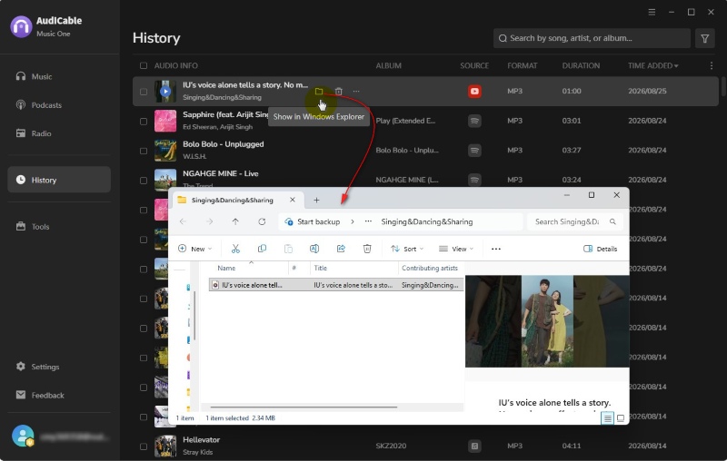Viewport: 727px width, 461px height.
Task: Open the Sort dropdown in Explorer
Action: click(x=407, y=249)
